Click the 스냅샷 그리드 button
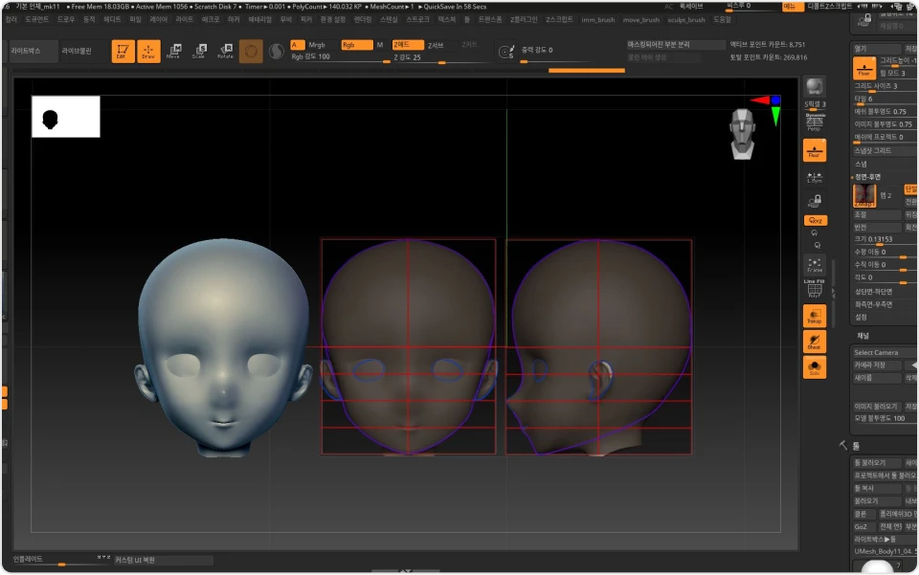The width and height of the screenshot is (919, 575). tap(885, 151)
